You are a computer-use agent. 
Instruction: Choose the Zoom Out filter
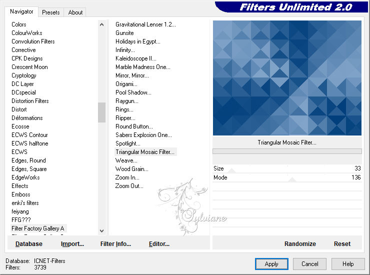point(129,186)
